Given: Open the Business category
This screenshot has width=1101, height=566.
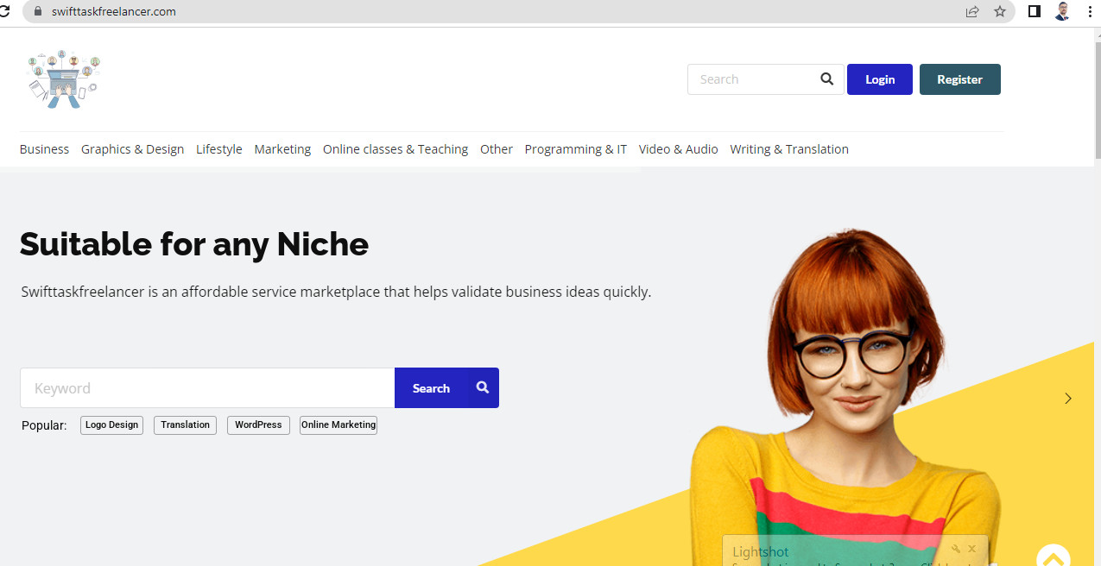Looking at the screenshot, I should [44, 149].
